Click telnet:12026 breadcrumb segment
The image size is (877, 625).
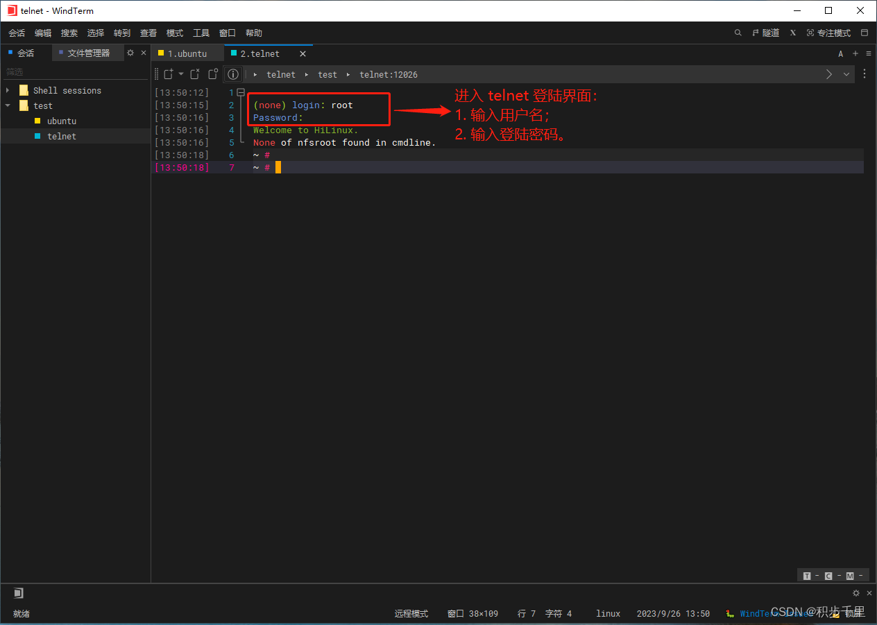coord(389,74)
